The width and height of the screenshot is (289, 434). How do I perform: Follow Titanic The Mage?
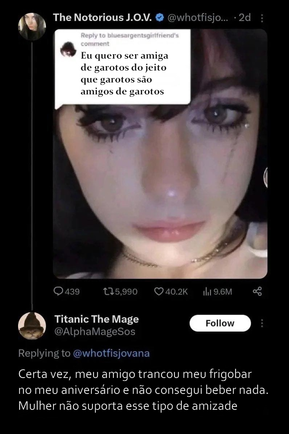point(220,323)
